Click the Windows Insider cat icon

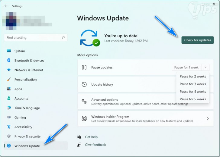point(84,118)
